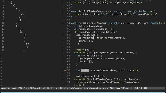Click the '[]' pair on input.txt line 14
The width and height of the screenshot is (166, 93).
coord(25,35)
